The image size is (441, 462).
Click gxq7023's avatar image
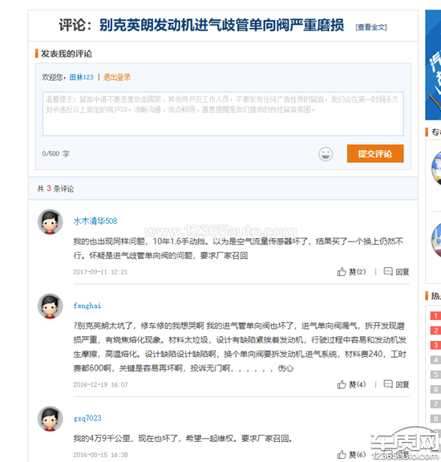coord(50,419)
